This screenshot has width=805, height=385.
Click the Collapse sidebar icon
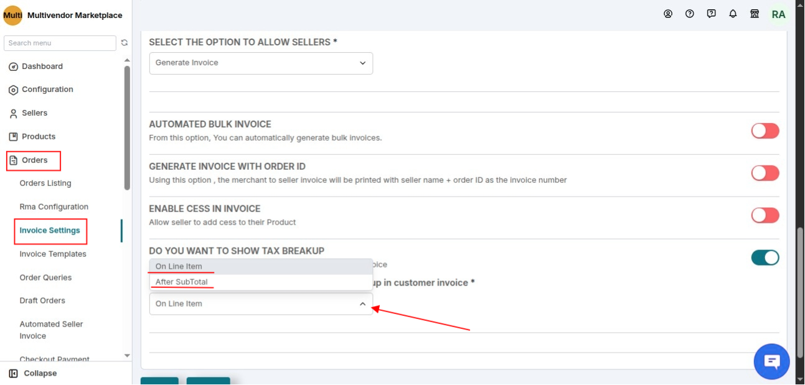(13, 374)
